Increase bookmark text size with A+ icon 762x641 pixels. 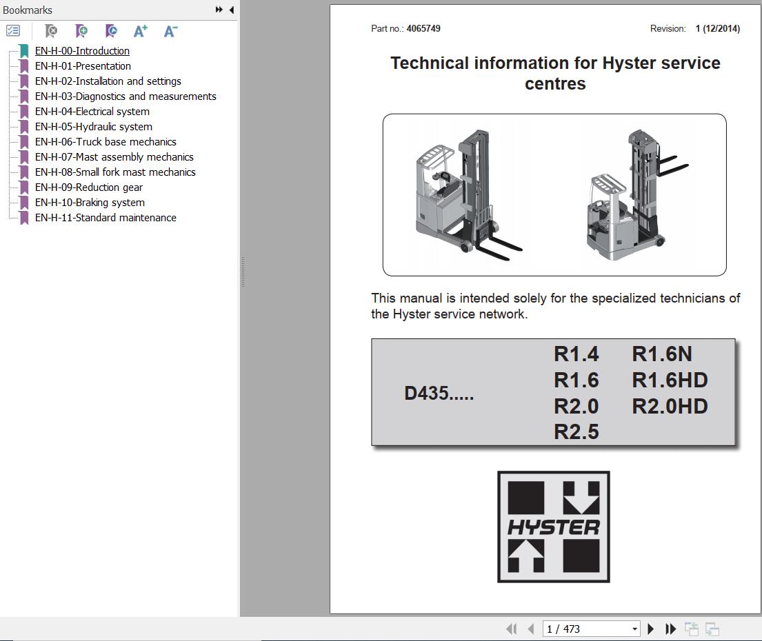pos(141,30)
